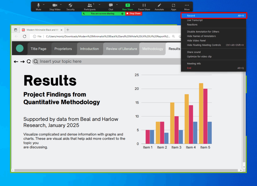This screenshot has width=257, height=186.
Task: Open the Participants panel icon
Action: pos(90,5)
